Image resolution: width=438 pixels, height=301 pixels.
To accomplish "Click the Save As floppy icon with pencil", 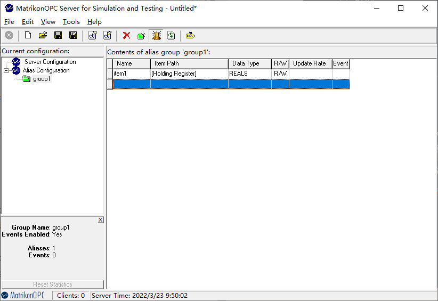I will 73,36.
